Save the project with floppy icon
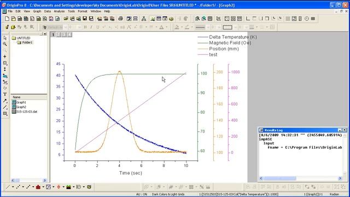 (x=85, y=19)
